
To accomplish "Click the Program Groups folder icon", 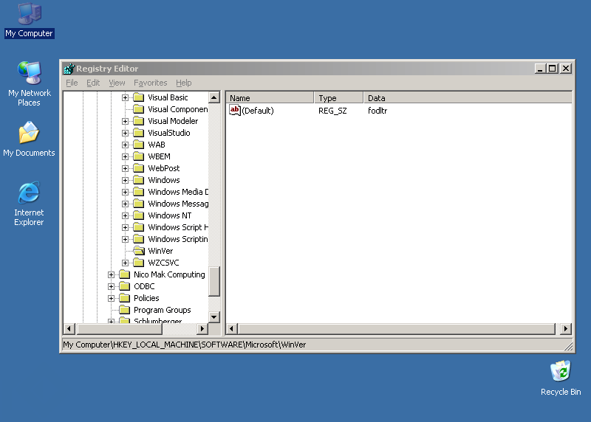I will 124,310.
